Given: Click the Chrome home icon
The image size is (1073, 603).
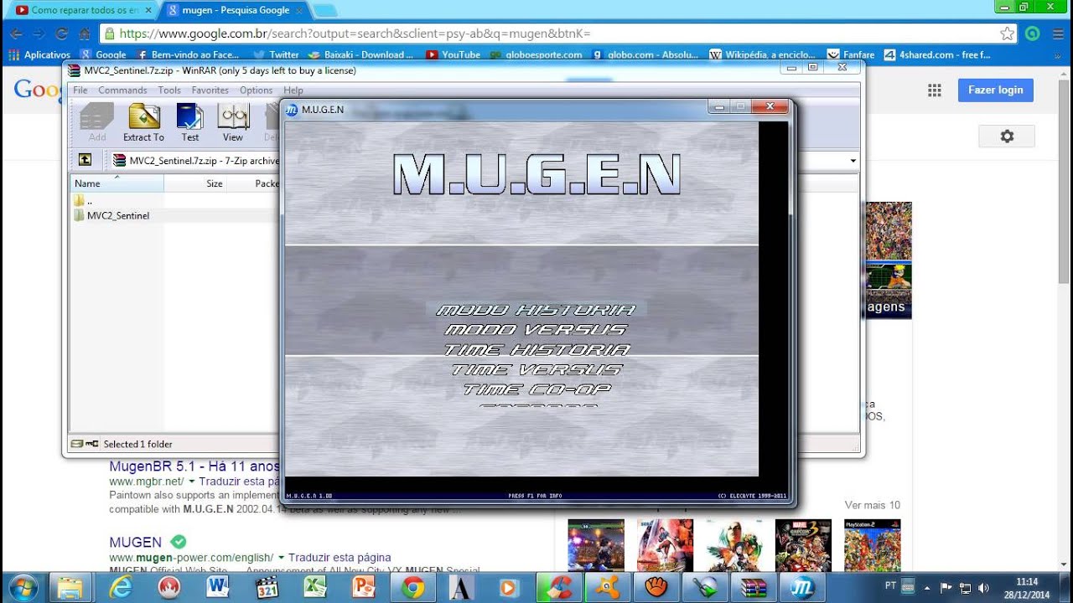Looking at the screenshot, I should (84, 34).
